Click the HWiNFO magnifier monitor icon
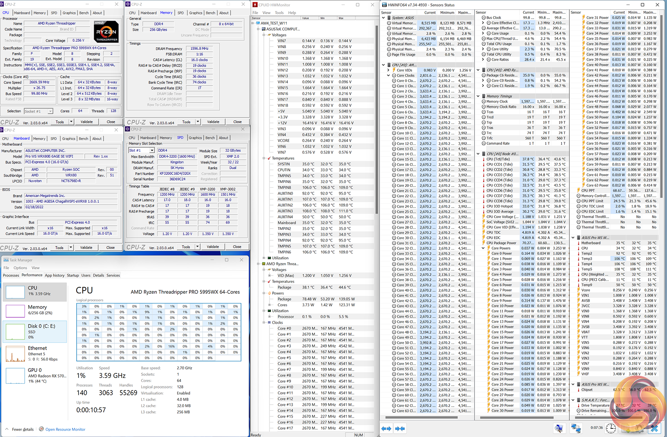Viewport: 667px width, 437px height. point(559,428)
